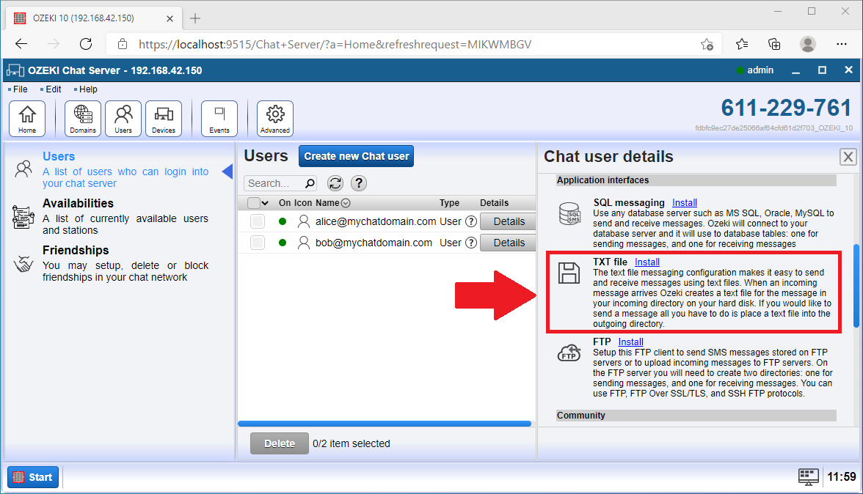Check bob@mychatdomain.com's row checkbox
The image size is (863, 494).
tap(258, 243)
